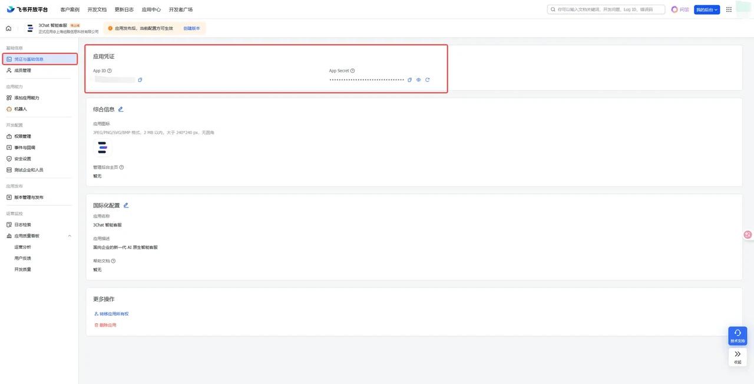Viewport: 754px width, 384px height.
Task: Click 创建版本 link in banner
Action: [x=191, y=28]
